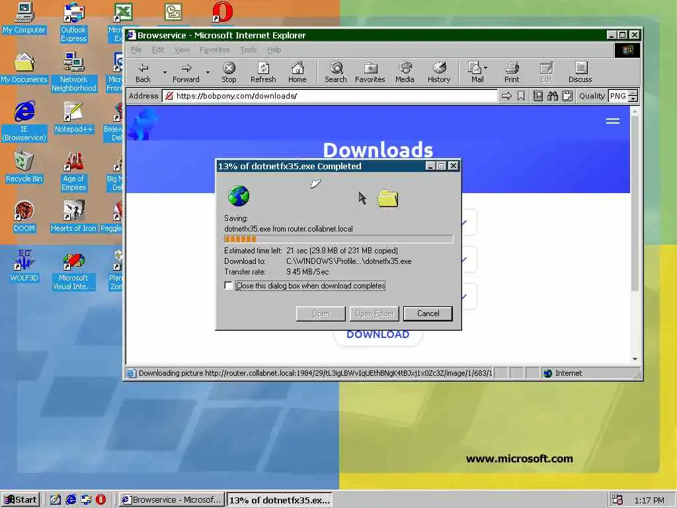Click the Forward toolbar button
The width and height of the screenshot is (677, 508).
pyautogui.click(x=186, y=72)
